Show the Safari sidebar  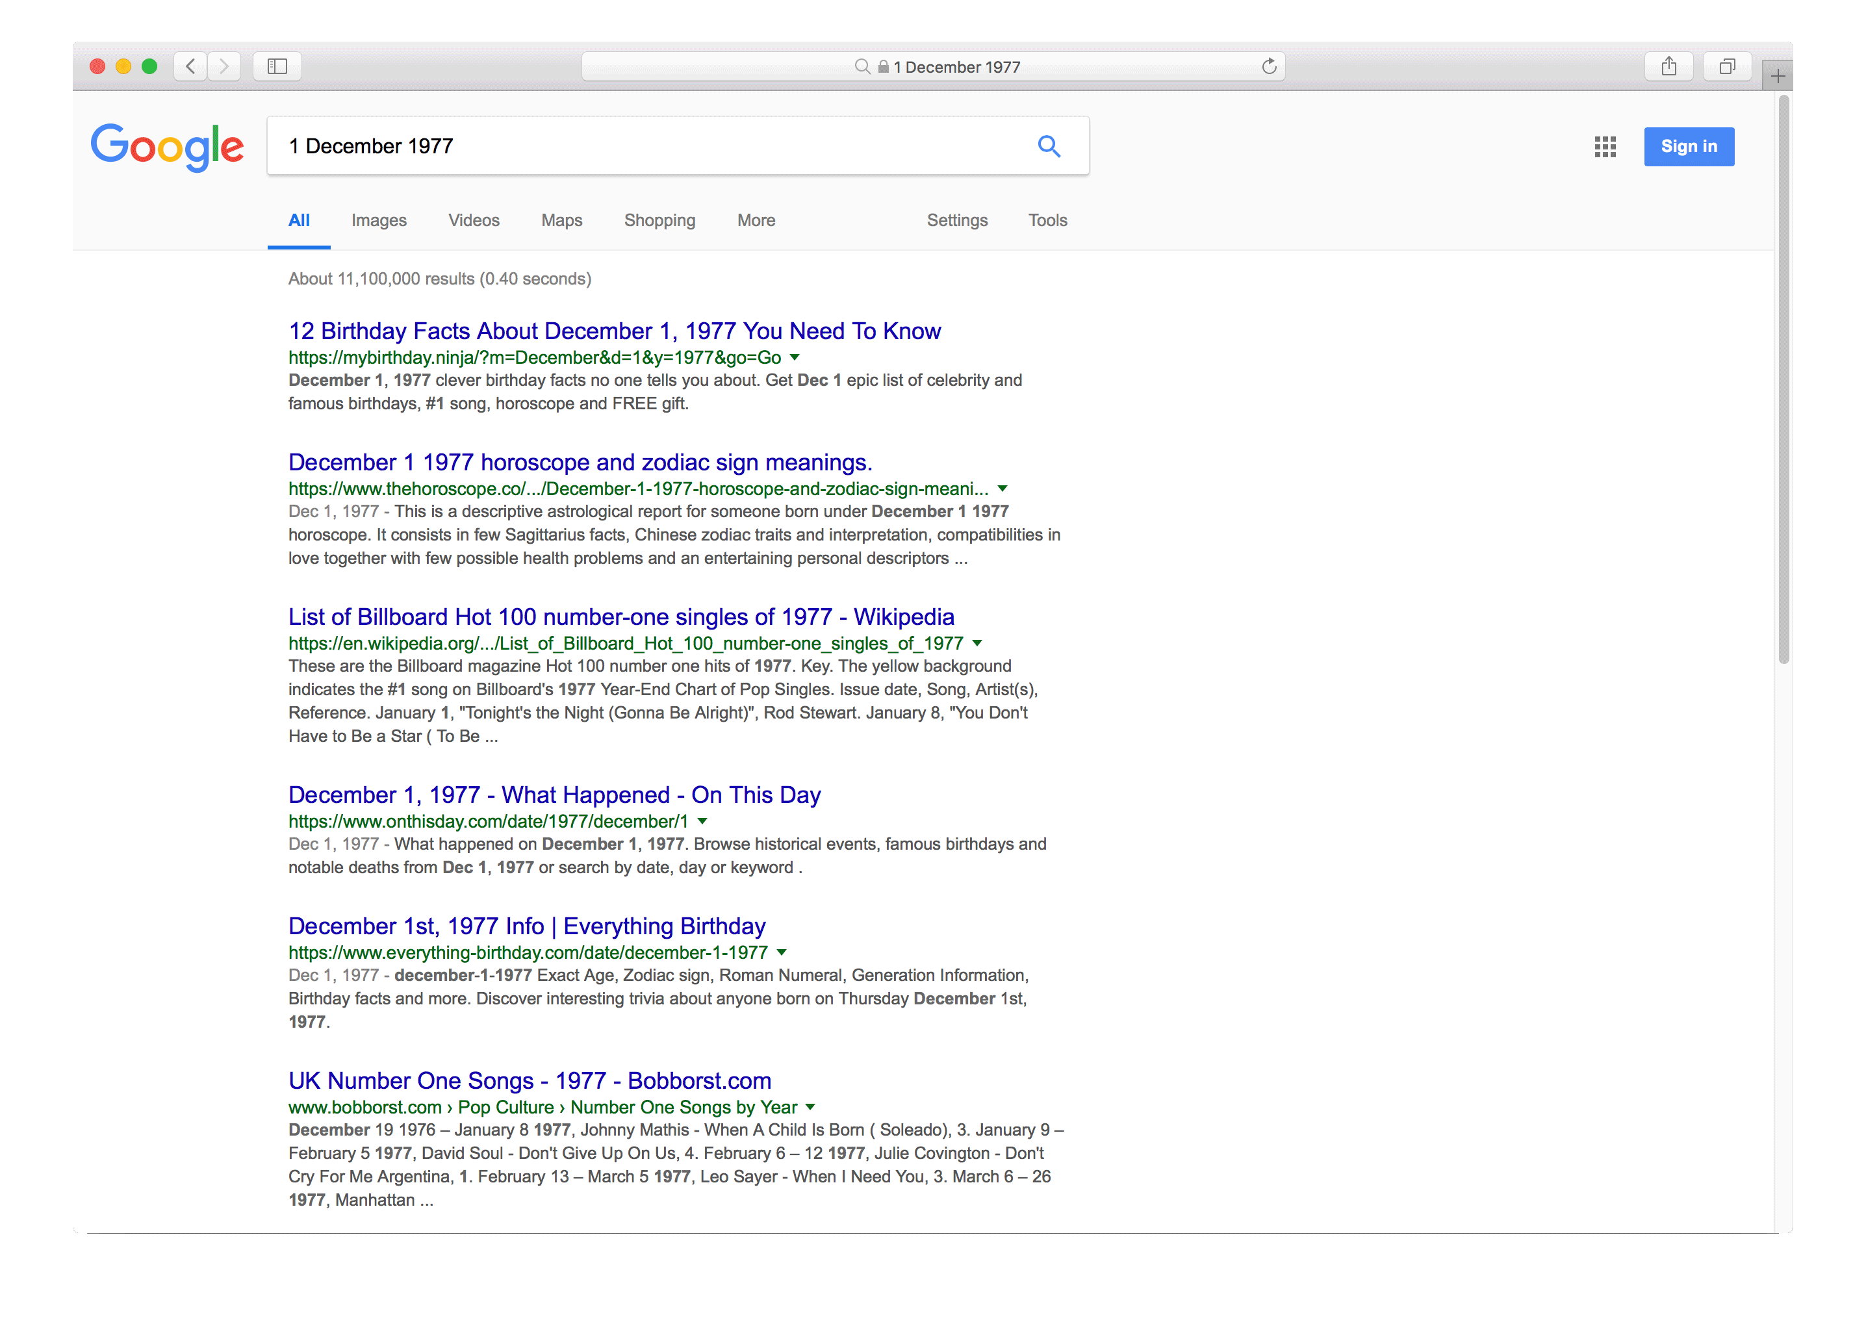[277, 66]
